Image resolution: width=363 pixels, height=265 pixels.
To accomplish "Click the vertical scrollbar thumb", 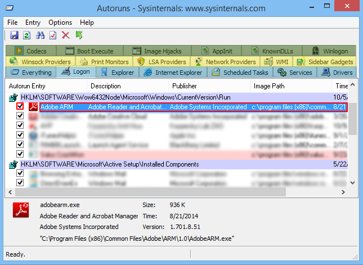I will 352,119.
